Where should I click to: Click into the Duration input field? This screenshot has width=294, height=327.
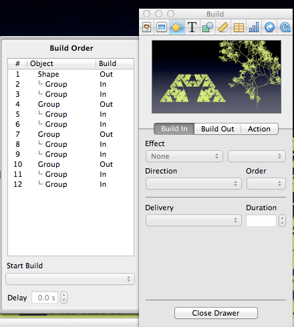[x=261, y=220]
